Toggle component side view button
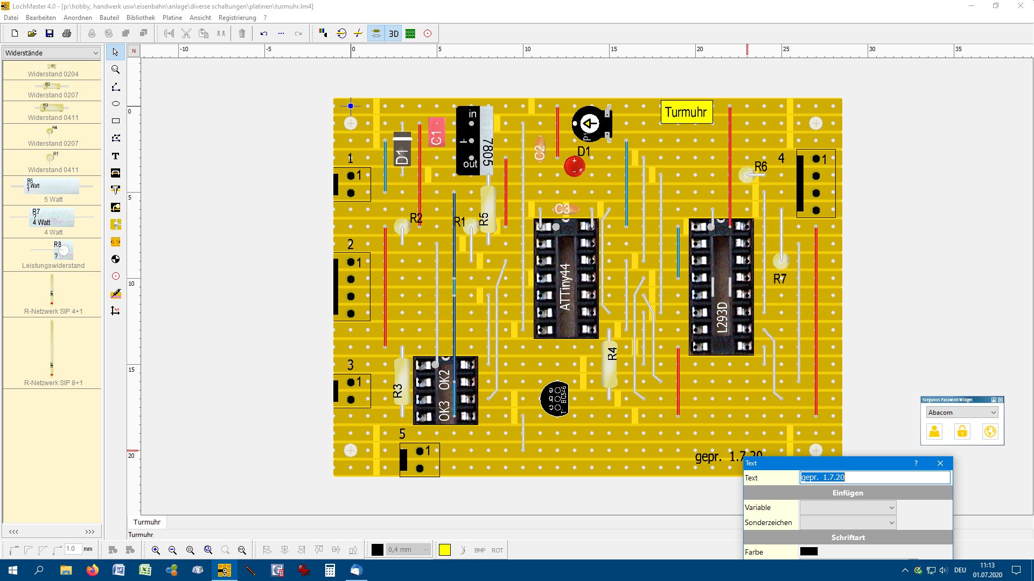The height and width of the screenshot is (581, 1034). [376, 33]
